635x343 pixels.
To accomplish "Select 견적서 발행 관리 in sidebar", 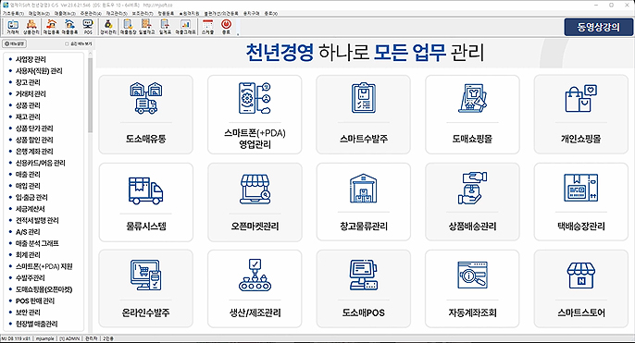I will coord(37,220).
